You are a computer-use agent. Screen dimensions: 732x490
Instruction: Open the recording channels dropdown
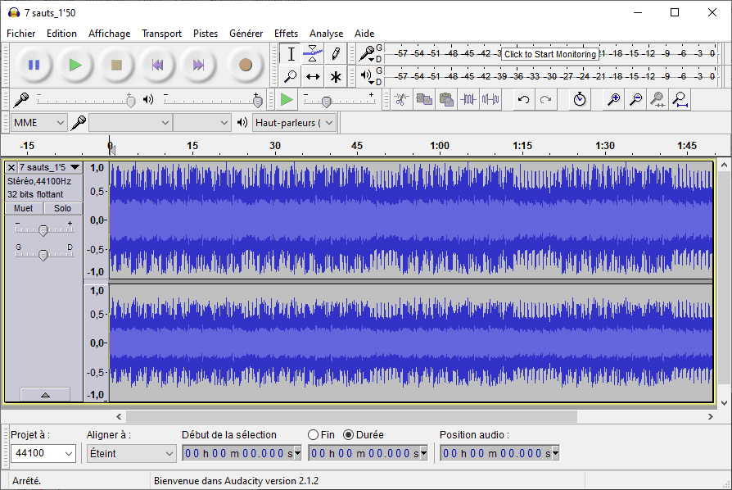[x=201, y=123]
